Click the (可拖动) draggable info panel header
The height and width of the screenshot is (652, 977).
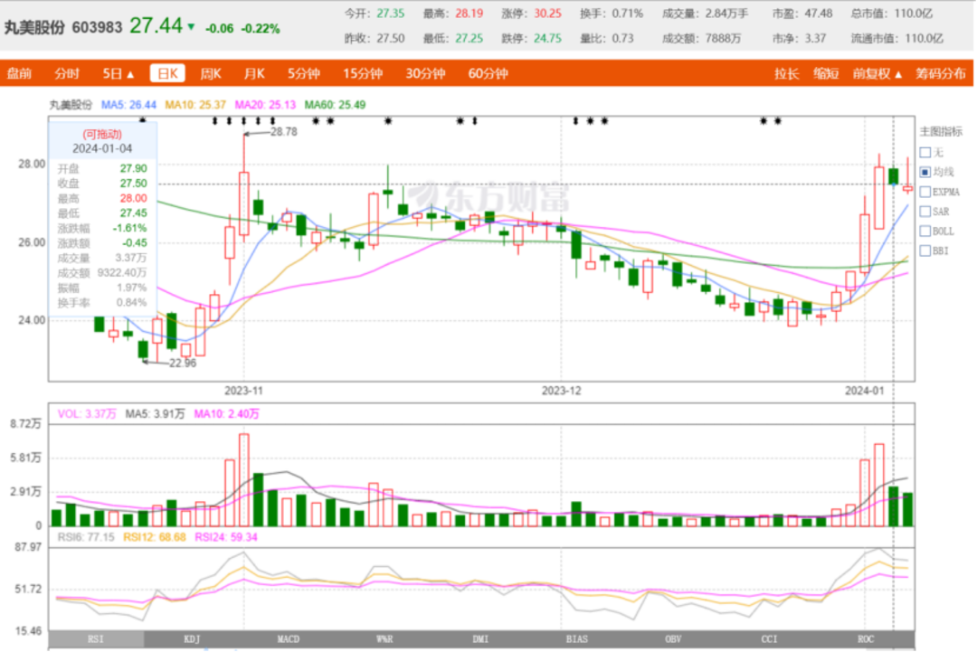pyautogui.click(x=102, y=135)
